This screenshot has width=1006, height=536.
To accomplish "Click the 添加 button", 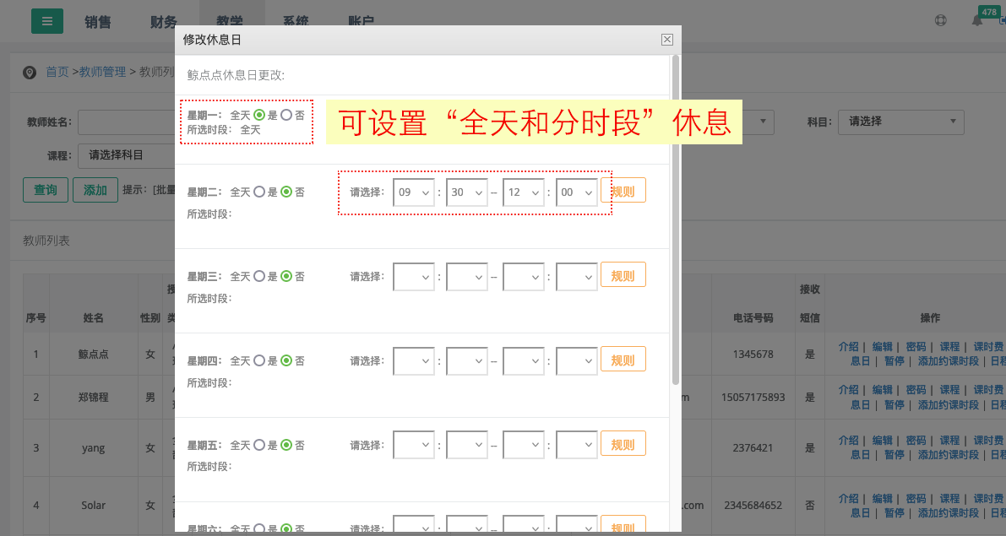I will 95,190.
